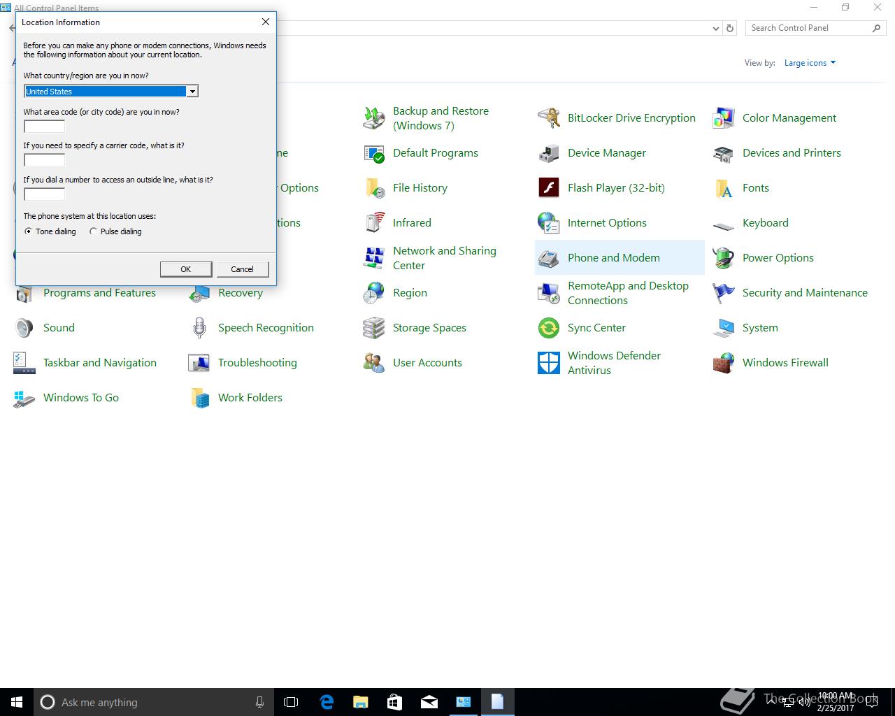Image resolution: width=895 pixels, height=716 pixels.
Task: Click the System icon
Action: 724,328
